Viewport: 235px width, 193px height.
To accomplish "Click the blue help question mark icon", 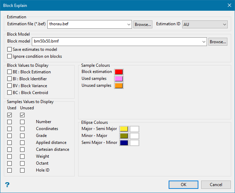I will 7,185.
